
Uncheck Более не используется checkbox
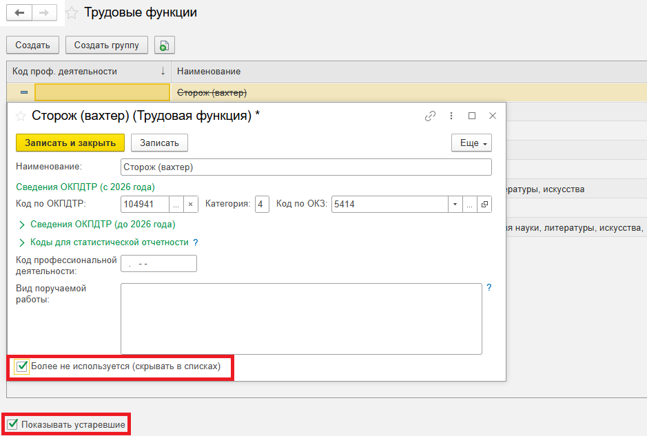pyautogui.click(x=23, y=366)
